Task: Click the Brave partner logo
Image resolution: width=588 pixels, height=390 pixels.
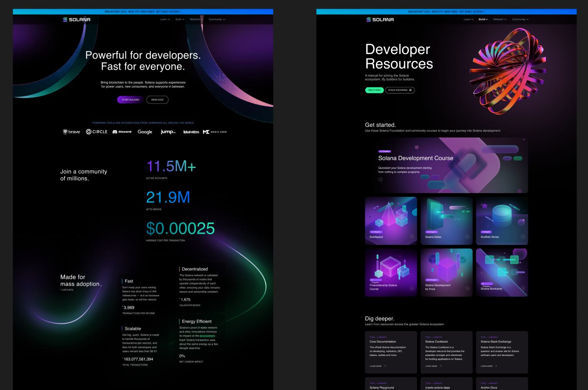Action: [72, 132]
